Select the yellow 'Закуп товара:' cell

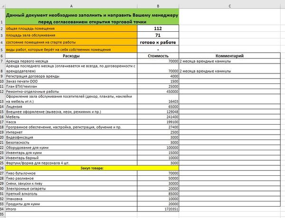[x=92, y=168]
